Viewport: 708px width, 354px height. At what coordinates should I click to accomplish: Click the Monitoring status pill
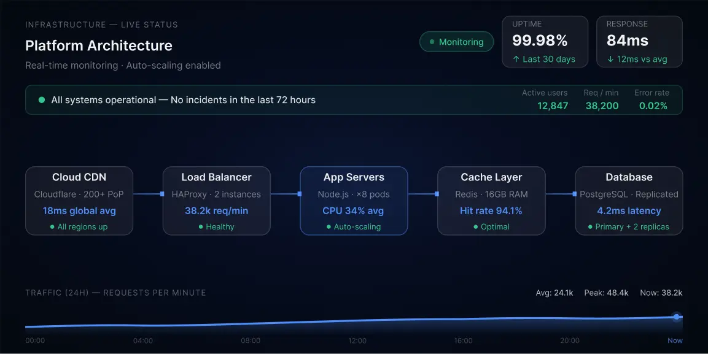point(456,42)
